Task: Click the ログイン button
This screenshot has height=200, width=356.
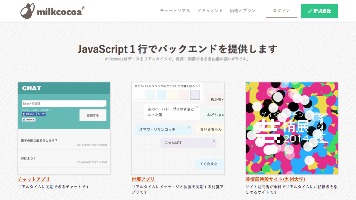Action: coord(282,11)
